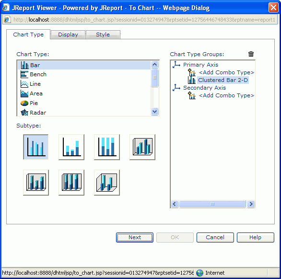Choose the Stacked Bar 3-D subtype

tap(36, 183)
